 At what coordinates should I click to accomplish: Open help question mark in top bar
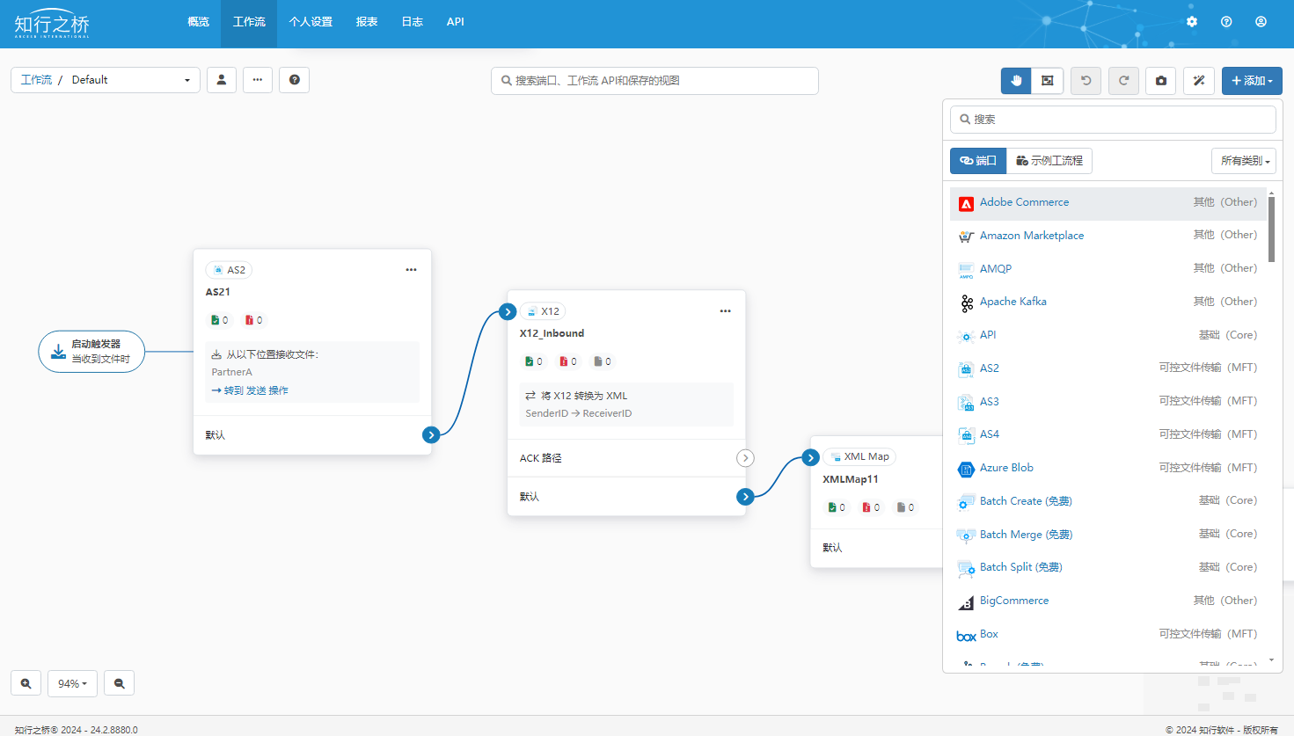click(x=1226, y=22)
